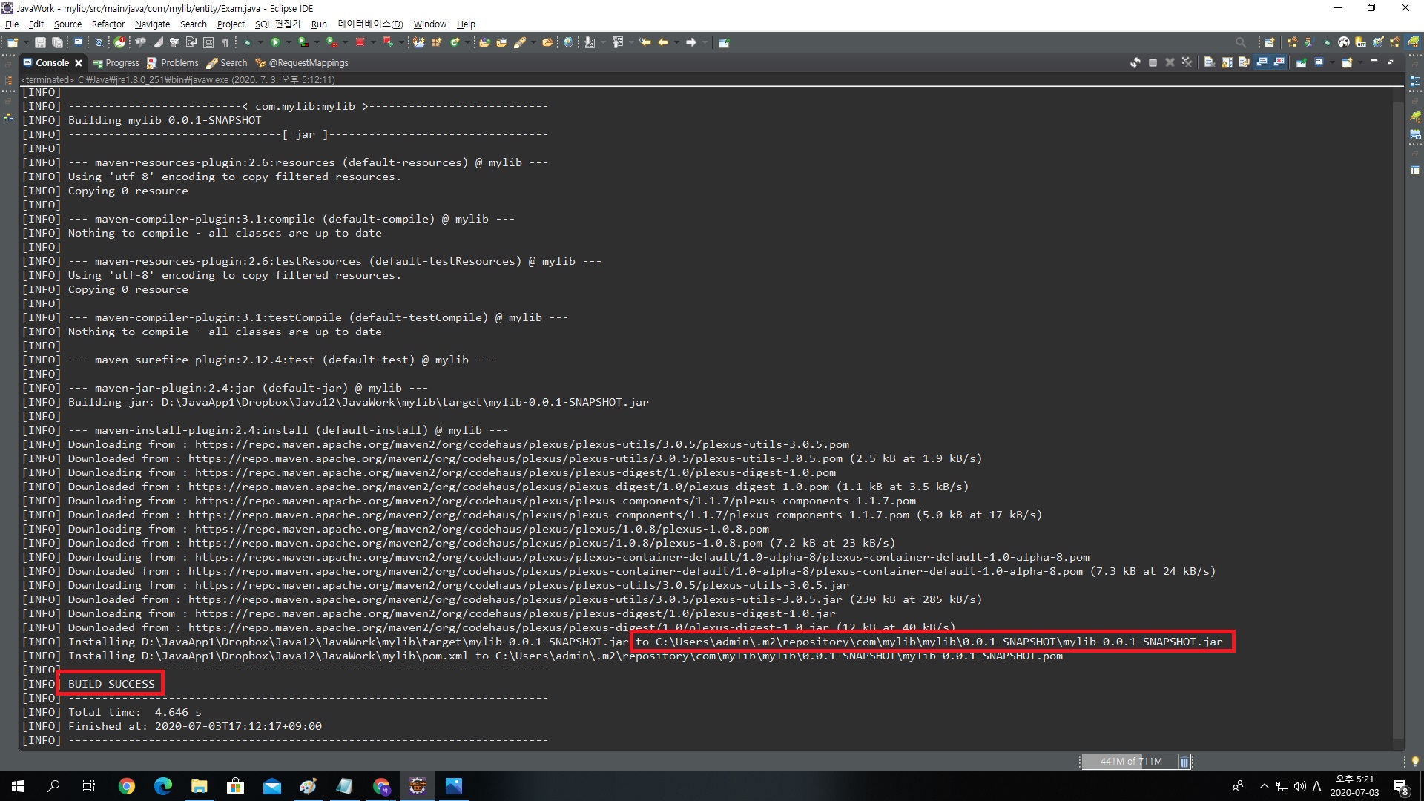Click the heap status memory bar
The width and height of the screenshot is (1424, 801).
(1130, 761)
